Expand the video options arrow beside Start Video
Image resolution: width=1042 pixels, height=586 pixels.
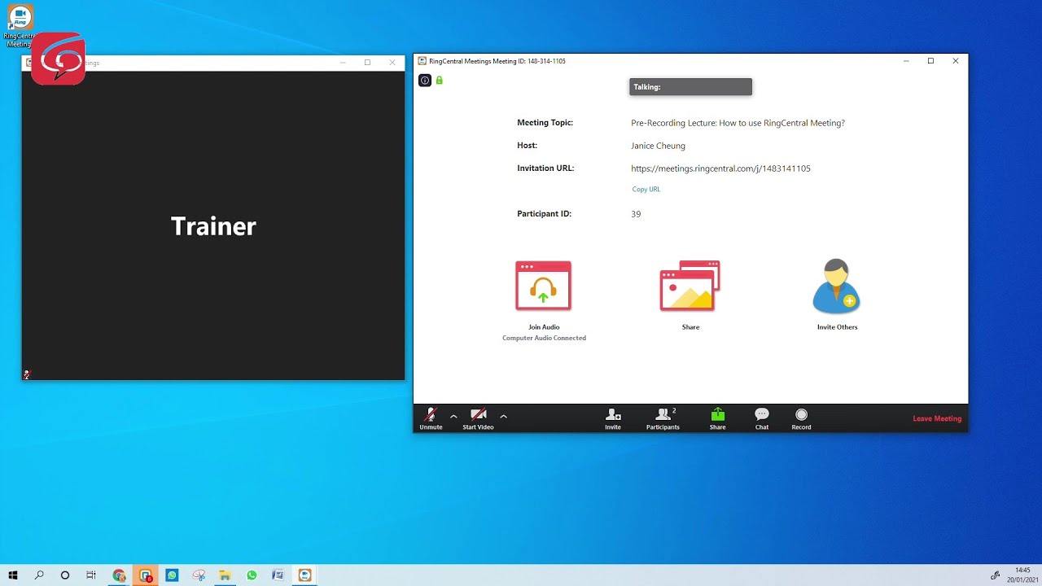[503, 416]
